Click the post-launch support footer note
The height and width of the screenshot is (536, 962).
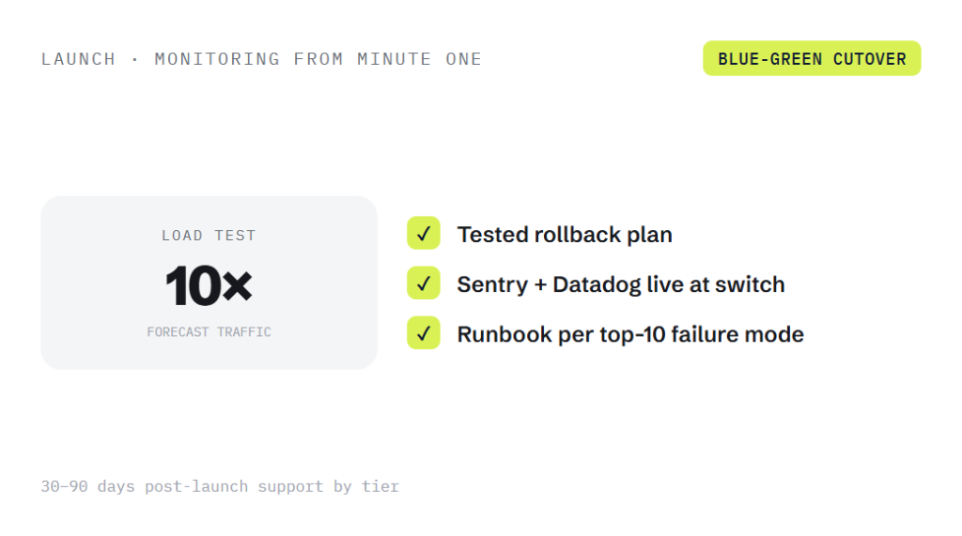click(220, 486)
